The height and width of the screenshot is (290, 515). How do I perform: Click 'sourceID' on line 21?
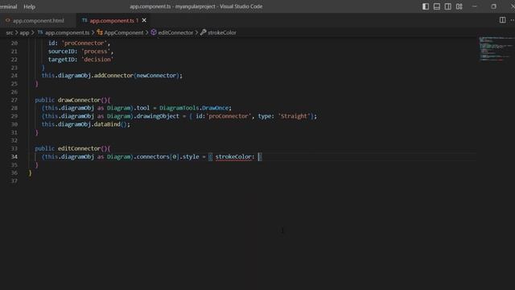(61, 52)
